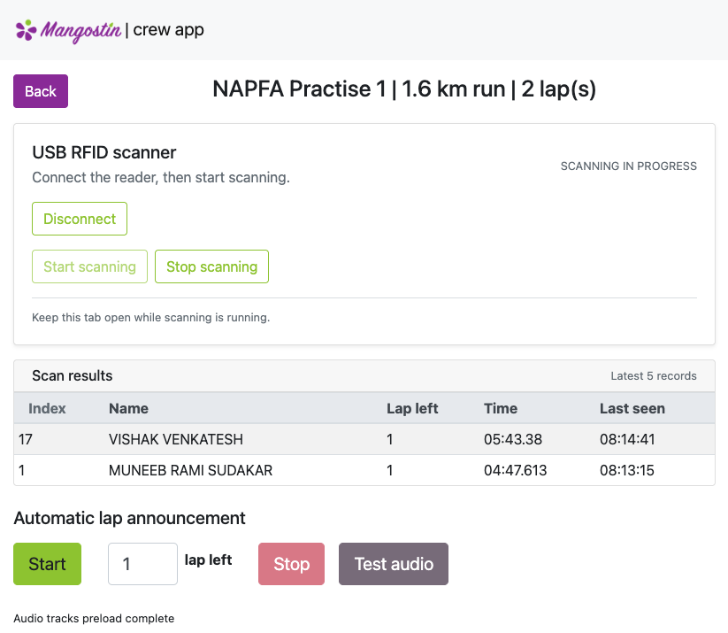The image size is (728, 633).
Task: Select the MUNEEB RAMI SUDAKAR name cell
Action: (190, 470)
